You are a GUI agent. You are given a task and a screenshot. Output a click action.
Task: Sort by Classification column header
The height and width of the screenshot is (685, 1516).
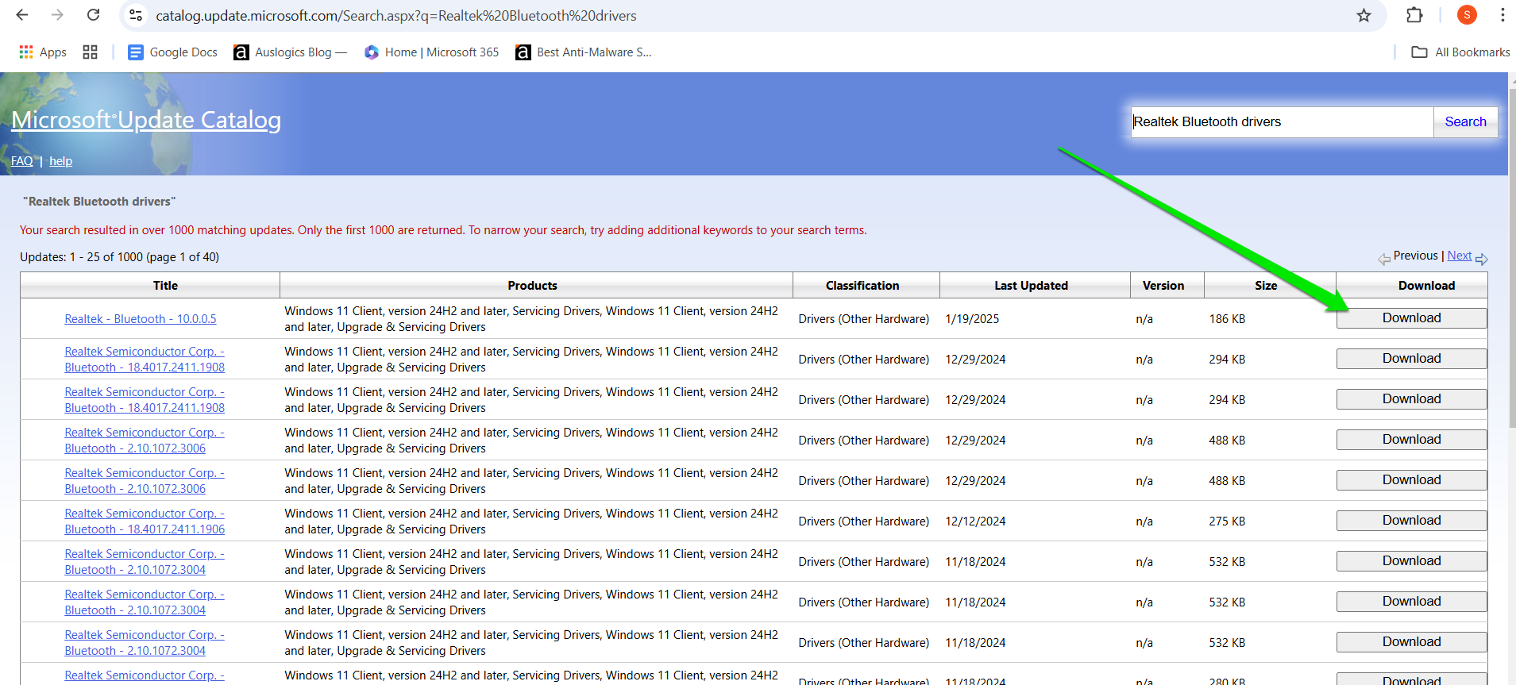862,286
